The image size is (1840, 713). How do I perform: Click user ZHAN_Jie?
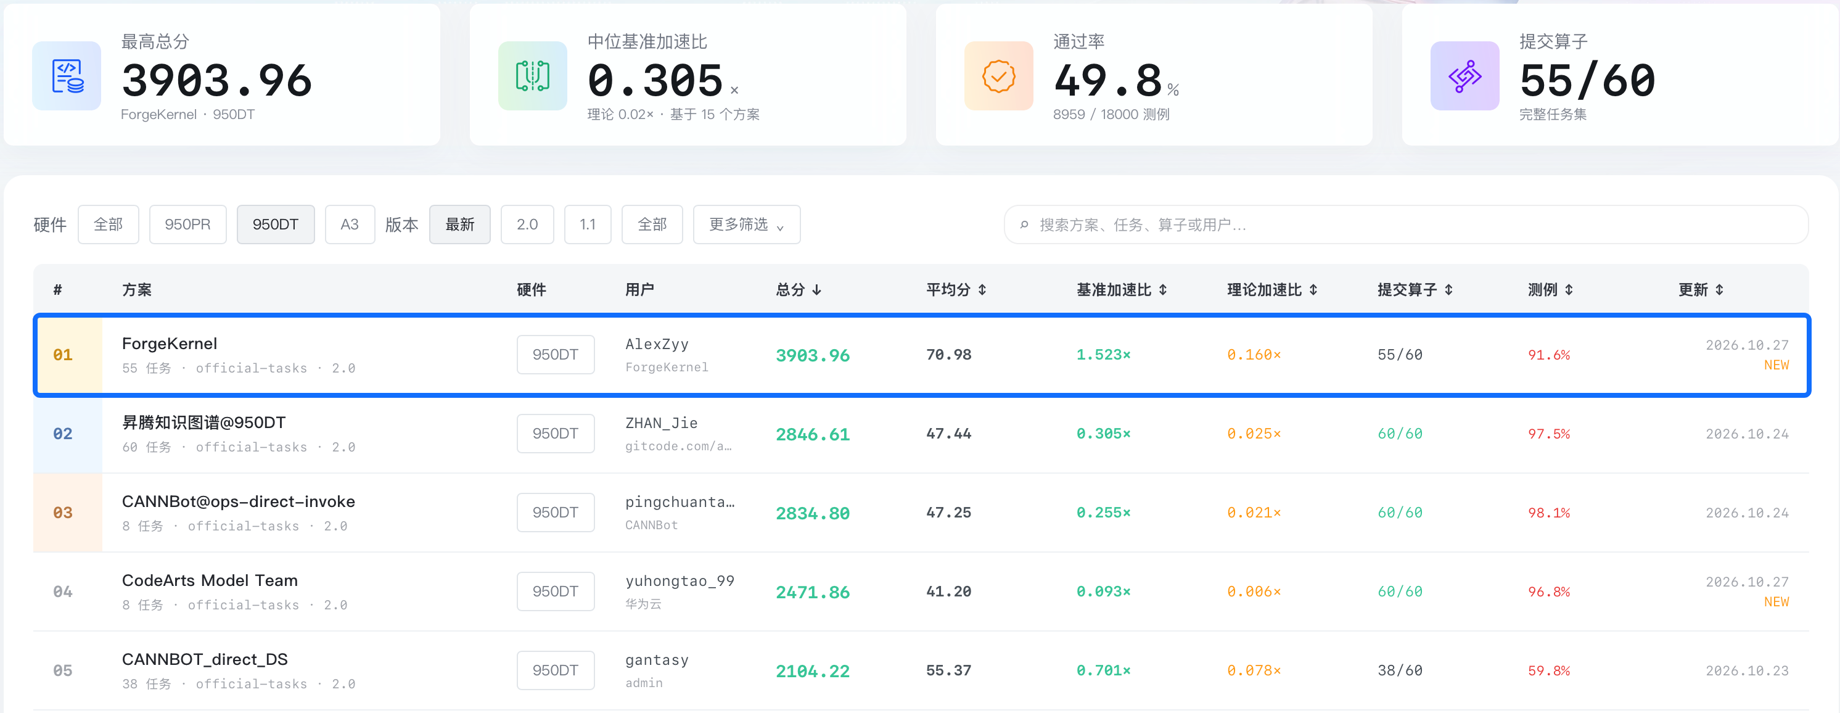pos(662,423)
